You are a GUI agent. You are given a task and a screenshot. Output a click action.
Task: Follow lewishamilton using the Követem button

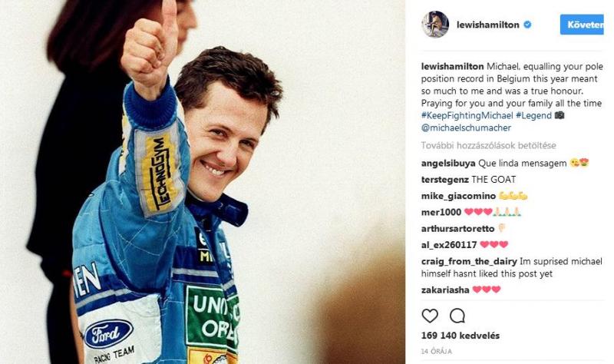582,25
